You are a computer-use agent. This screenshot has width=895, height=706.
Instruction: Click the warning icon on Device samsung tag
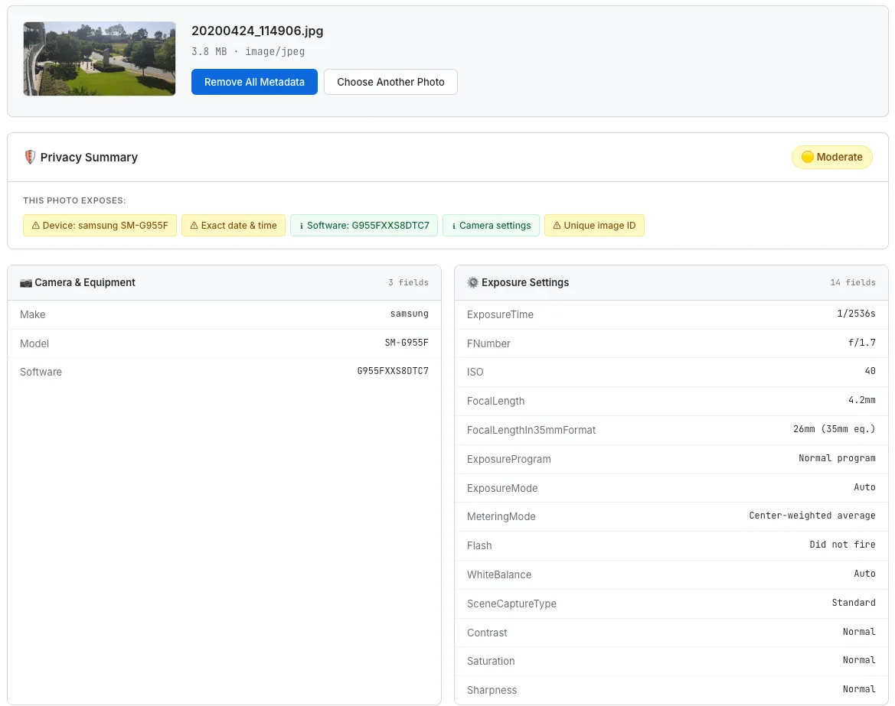click(35, 226)
